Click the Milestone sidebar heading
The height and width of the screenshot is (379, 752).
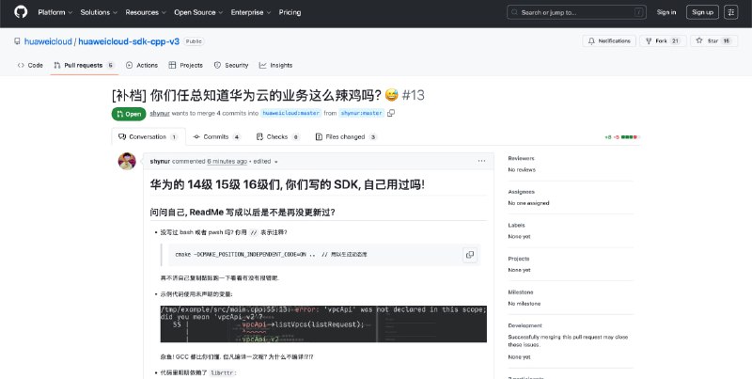pos(521,292)
